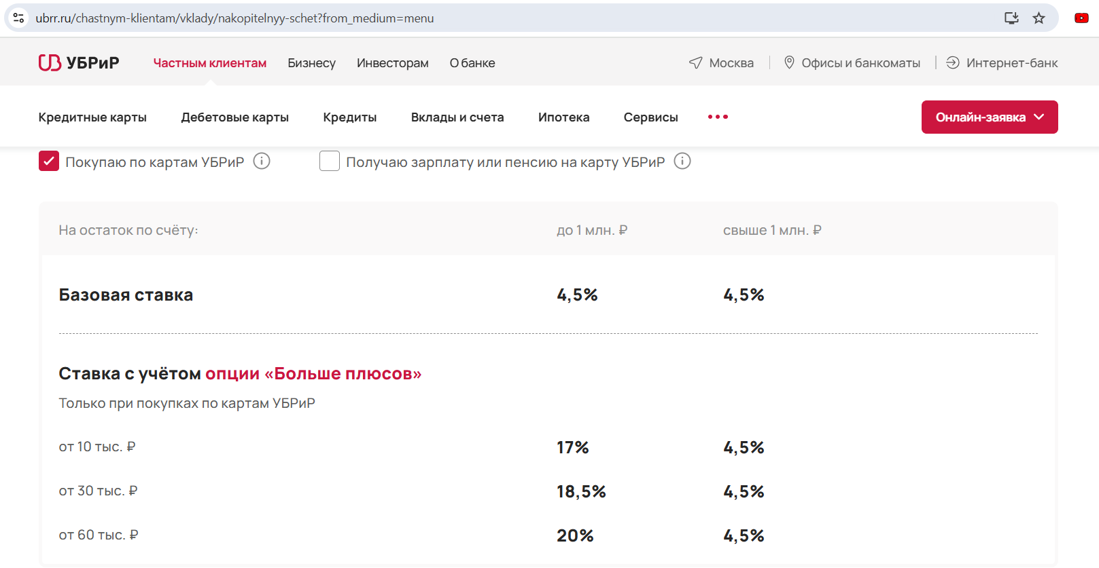1099x568 pixels.
Task: Open 'Интернет-банк' login link
Action: [x=1002, y=63]
